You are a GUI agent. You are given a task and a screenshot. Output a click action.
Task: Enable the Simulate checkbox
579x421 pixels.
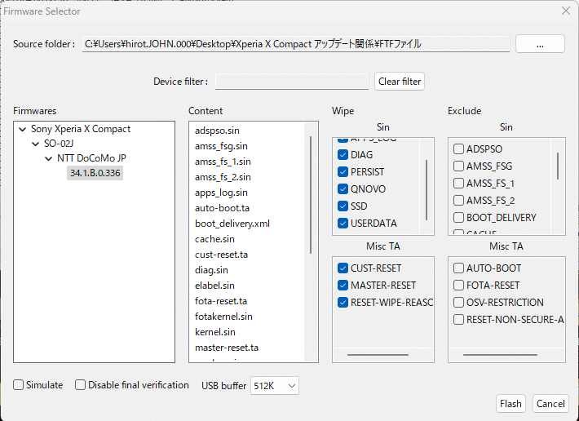coord(19,385)
